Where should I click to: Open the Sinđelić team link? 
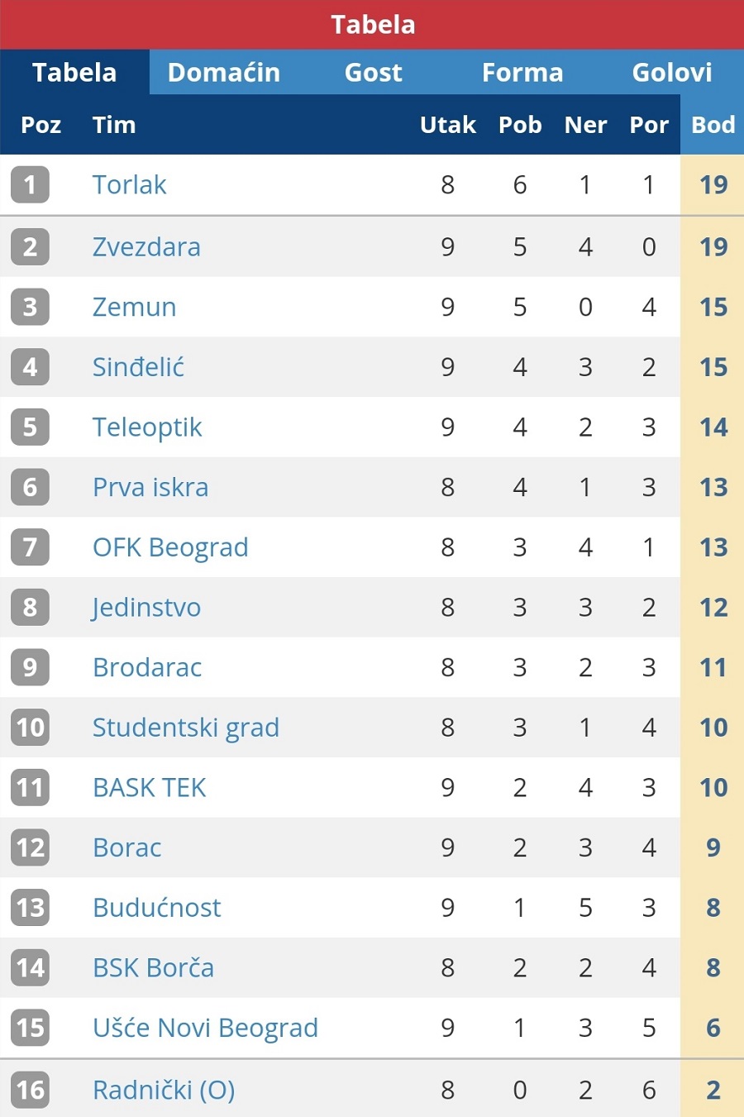(x=138, y=366)
